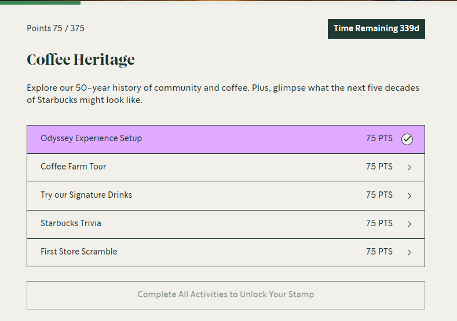Image resolution: width=457 pixels, height=321 pixels.
Task: Open Coffee Farm Tour via its chevron arrow
Action: click(410, 167)
